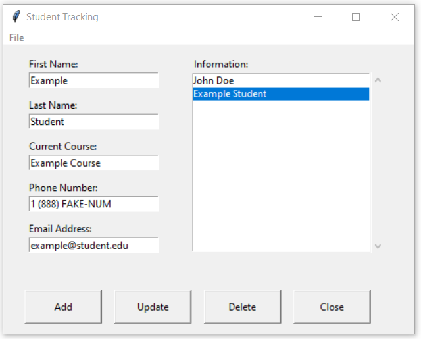Click the feather icon in the title bar
The image size is (421, 339).
(x=16, y=16)
